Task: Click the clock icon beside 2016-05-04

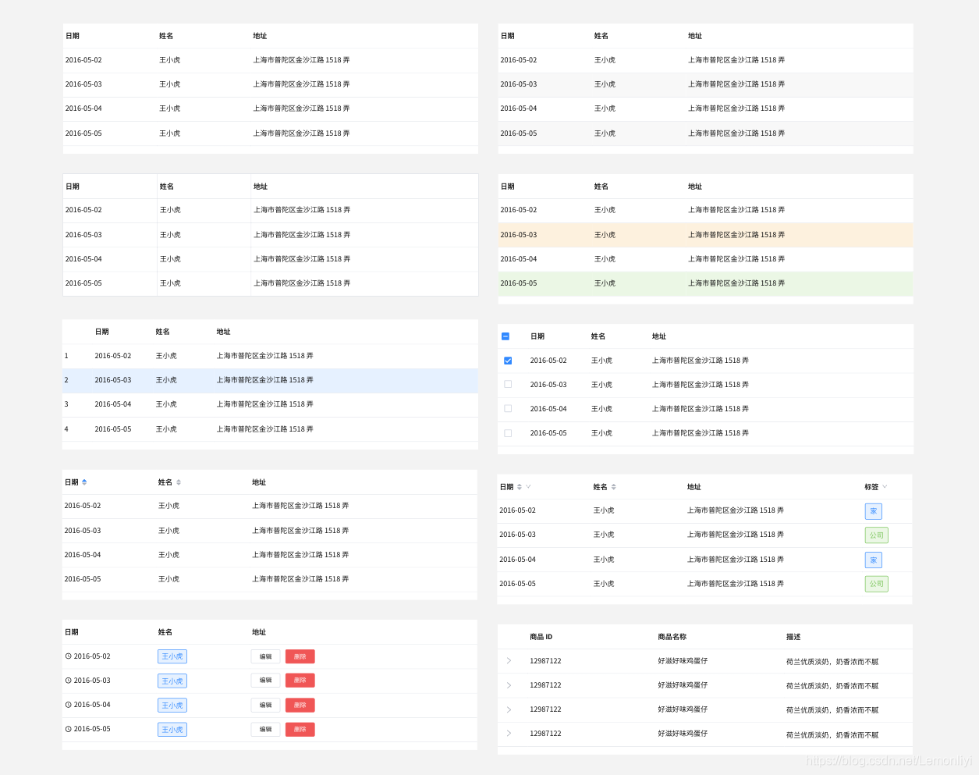Action: click(68, 705)
